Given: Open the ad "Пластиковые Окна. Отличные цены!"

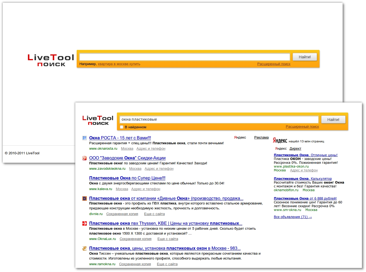Looking at the screenshot, I should coord(306,155).
